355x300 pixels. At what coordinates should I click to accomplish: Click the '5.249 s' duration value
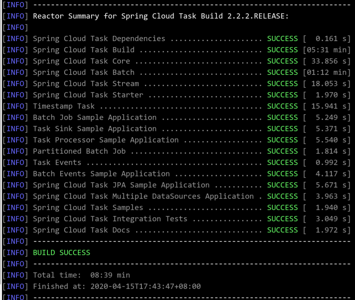click(331, 117)
